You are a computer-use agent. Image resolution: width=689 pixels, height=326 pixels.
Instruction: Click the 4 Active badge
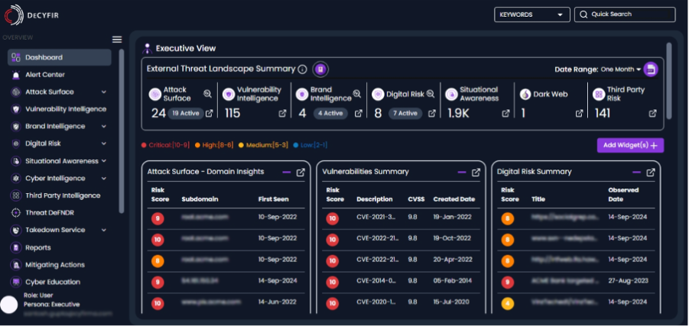click(x=330, y=114)
